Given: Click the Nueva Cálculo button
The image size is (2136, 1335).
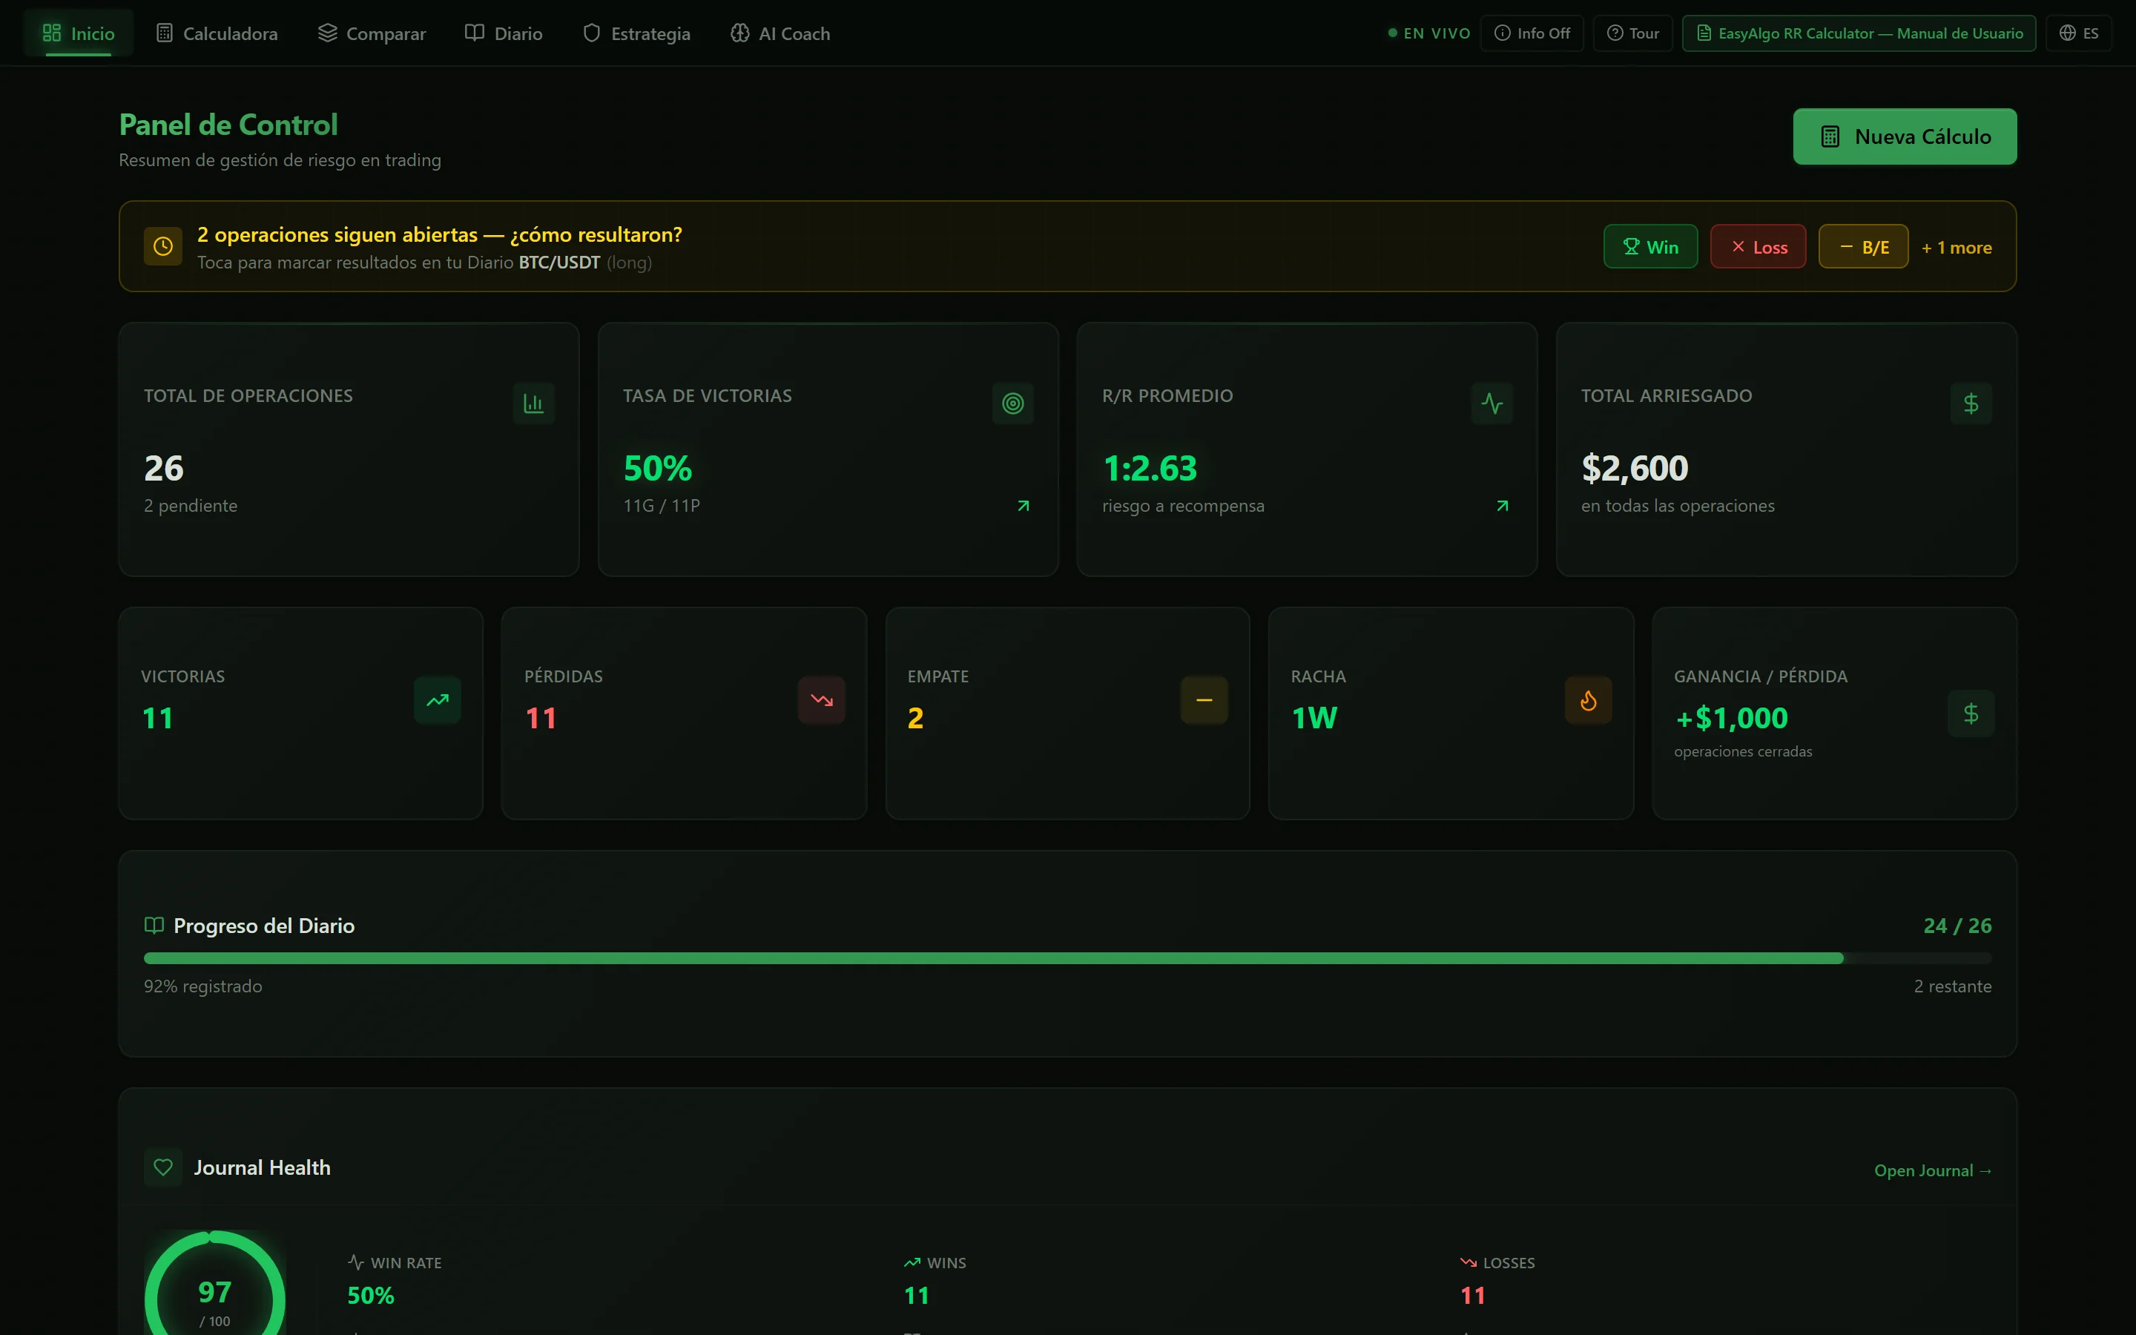Looking at the screenshot, I should 1905,137.
